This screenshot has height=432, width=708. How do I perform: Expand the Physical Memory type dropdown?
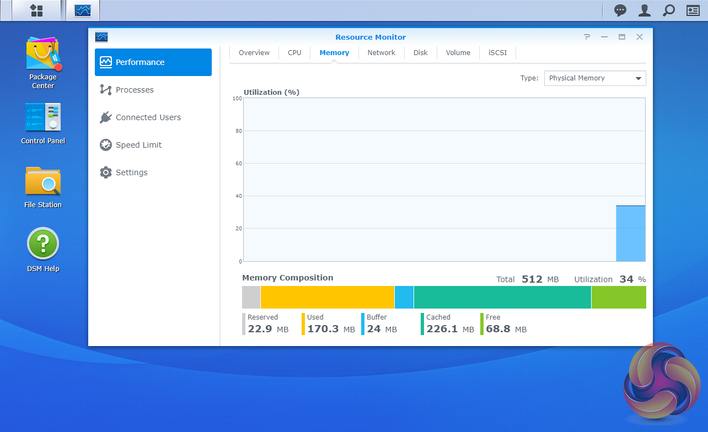tap(594, 78)
